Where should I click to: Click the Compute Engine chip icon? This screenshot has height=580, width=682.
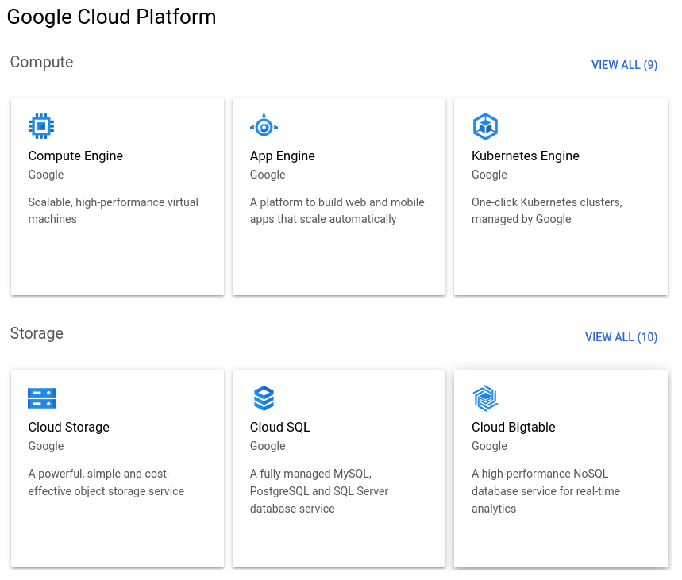41,126
